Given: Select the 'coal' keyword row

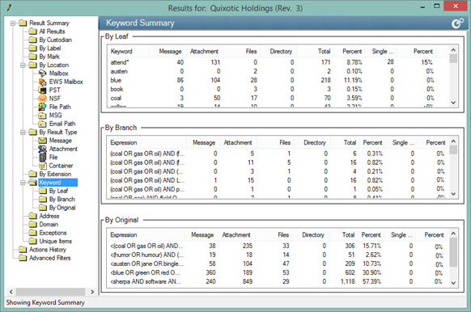Looking at the screenshot, I should 278,98.
